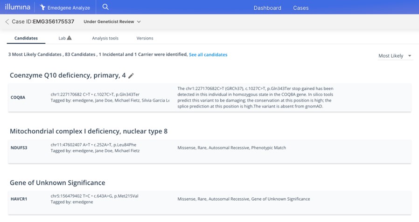Click the COQ8A variant description text

pyautogui.click(x=255, y=97)
